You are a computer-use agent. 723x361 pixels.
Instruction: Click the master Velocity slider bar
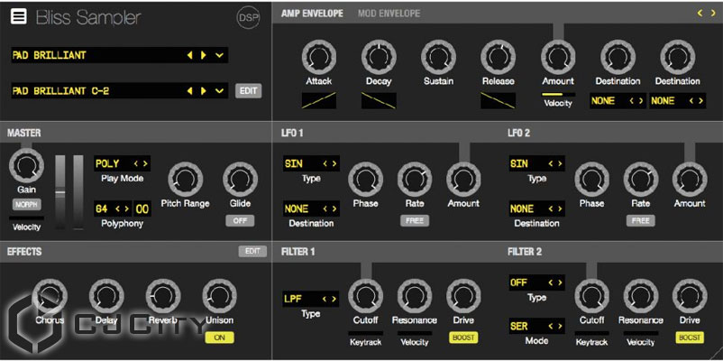[26, 218]
